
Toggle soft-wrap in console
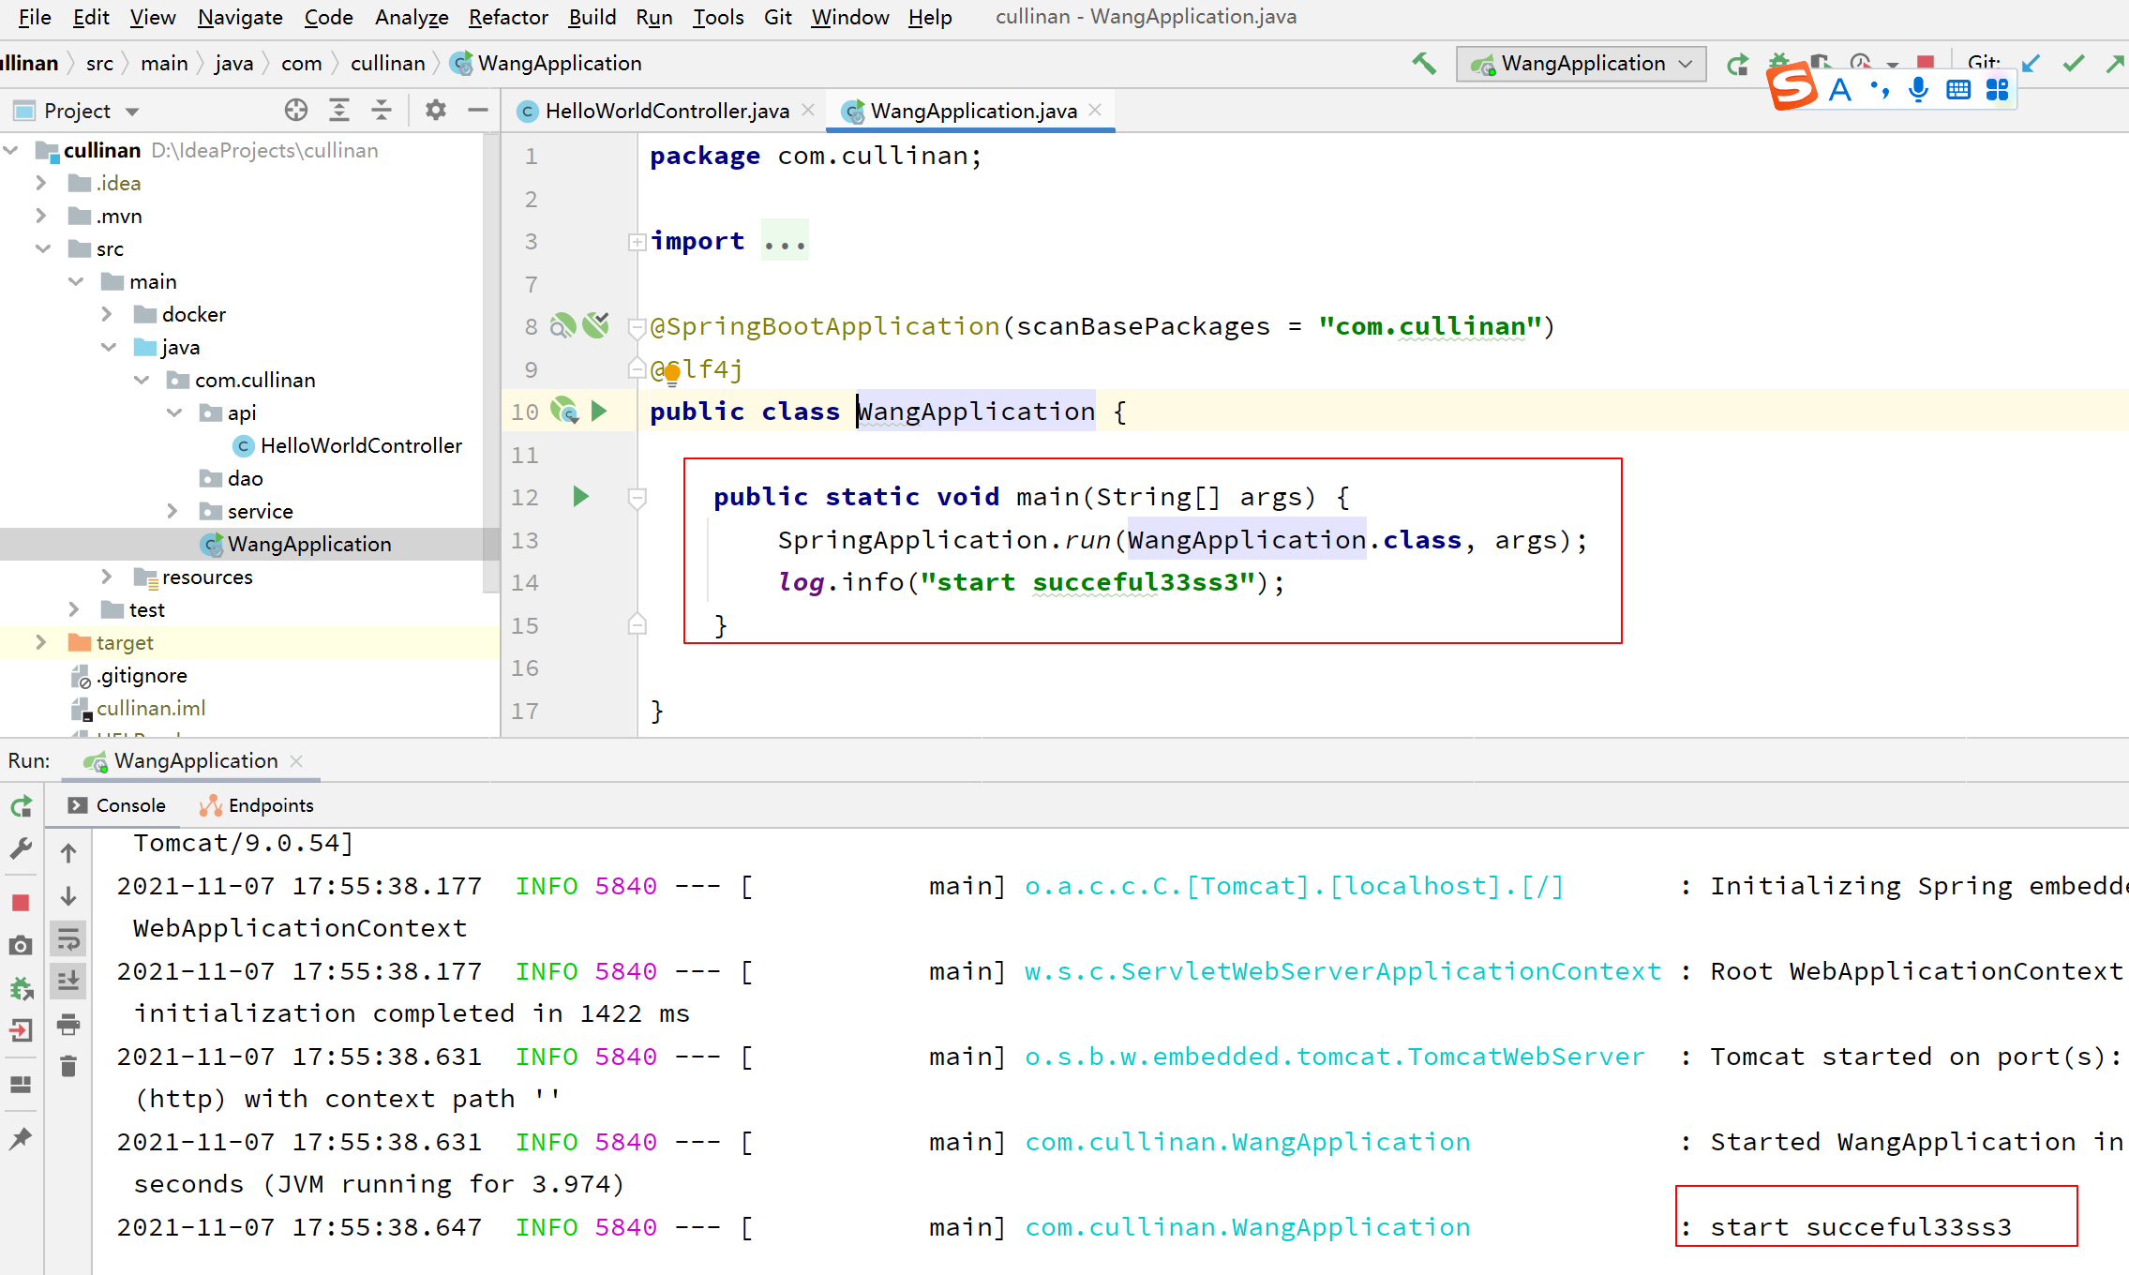point(68,938)
